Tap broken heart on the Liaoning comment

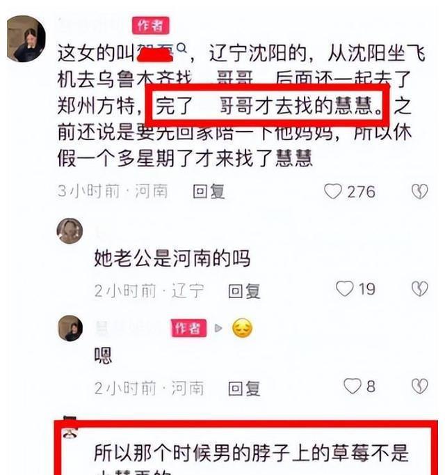[x=420, y=288]
